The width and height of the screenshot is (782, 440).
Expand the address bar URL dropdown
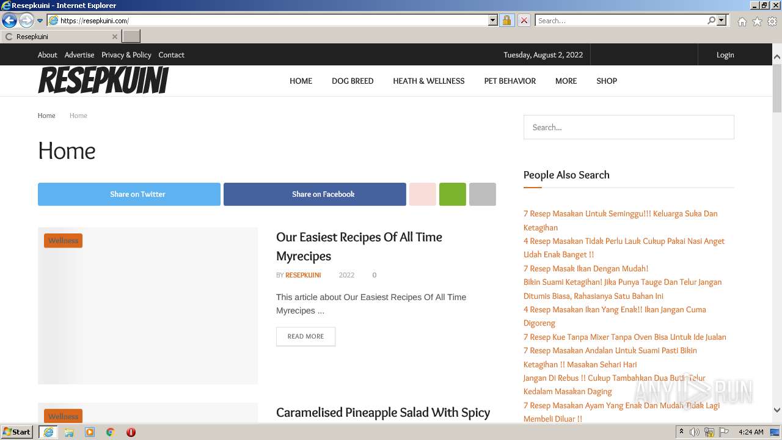tap(493, 21)
